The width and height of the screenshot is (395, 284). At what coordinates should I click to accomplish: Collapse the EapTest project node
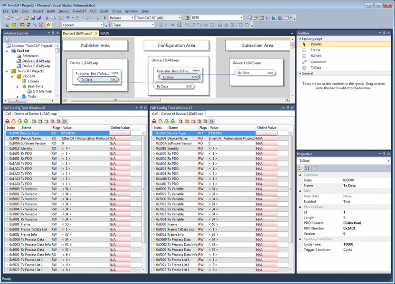tap(7, 51)
